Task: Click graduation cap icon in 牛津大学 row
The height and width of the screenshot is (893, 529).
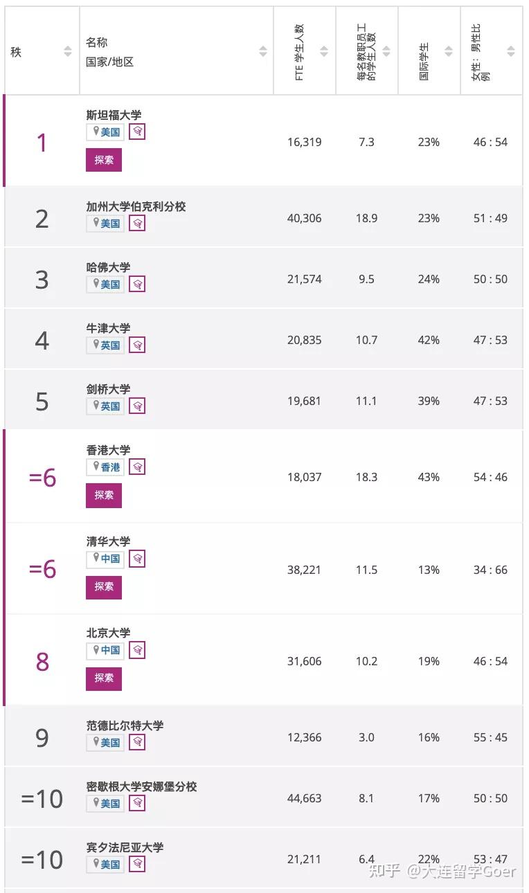Action: point(137,345)
